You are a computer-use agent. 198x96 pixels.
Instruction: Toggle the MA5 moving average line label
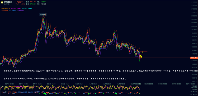(5, 9)
